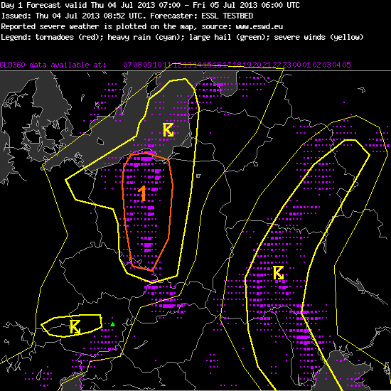Image resolution: width=391 pixels, height=391 pixels.
Task: Click the green large hail report triangle
Action: pos(113,324)
